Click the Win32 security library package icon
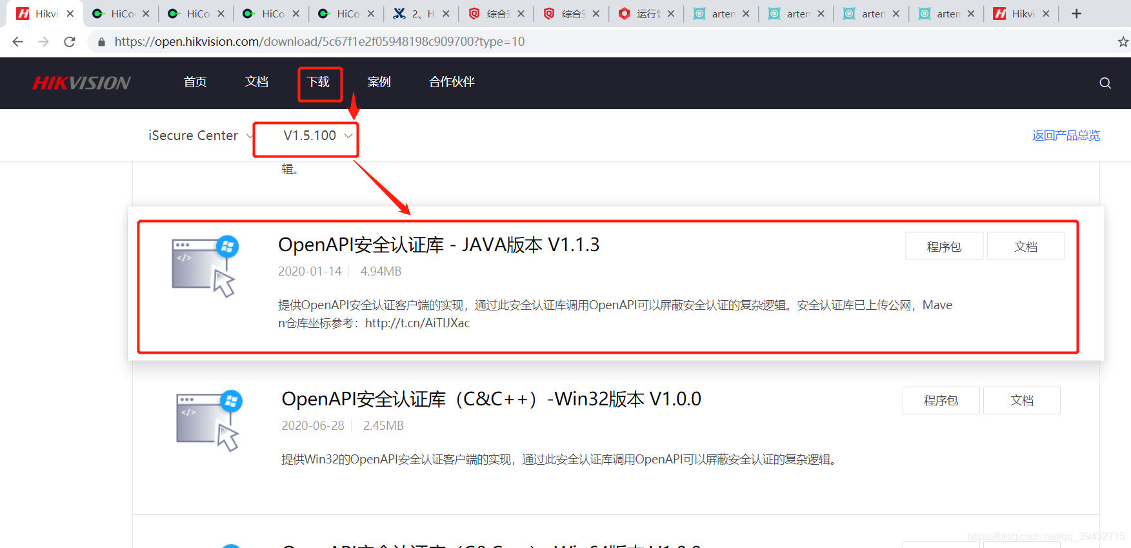The height and width of the screenshot is (548, 1131). (x=208, y=420)
